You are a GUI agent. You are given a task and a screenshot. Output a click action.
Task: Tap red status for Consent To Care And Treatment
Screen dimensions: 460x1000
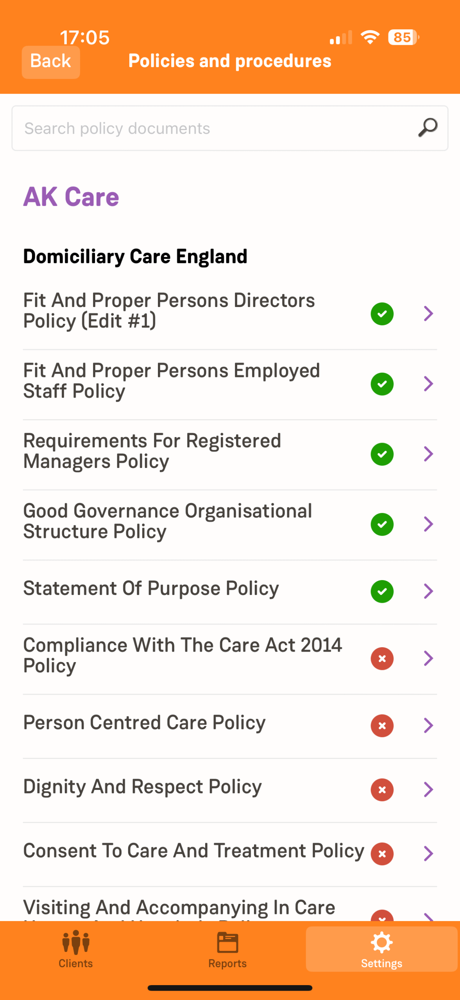click(x=382, y=854)
